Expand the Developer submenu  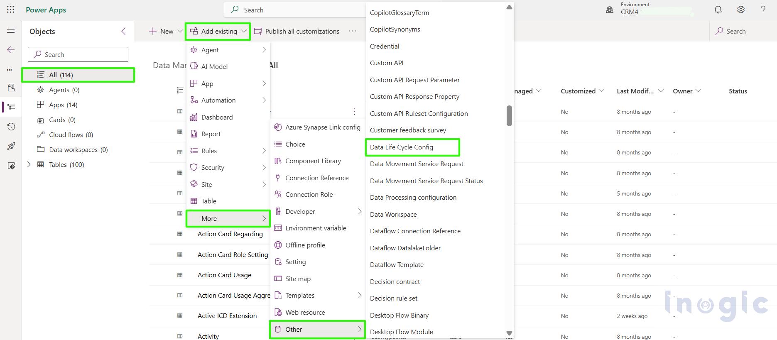click(360, 211)
